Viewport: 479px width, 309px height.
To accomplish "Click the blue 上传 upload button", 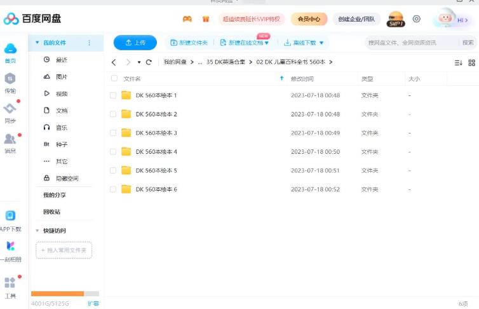I will [x=135, y=43].
